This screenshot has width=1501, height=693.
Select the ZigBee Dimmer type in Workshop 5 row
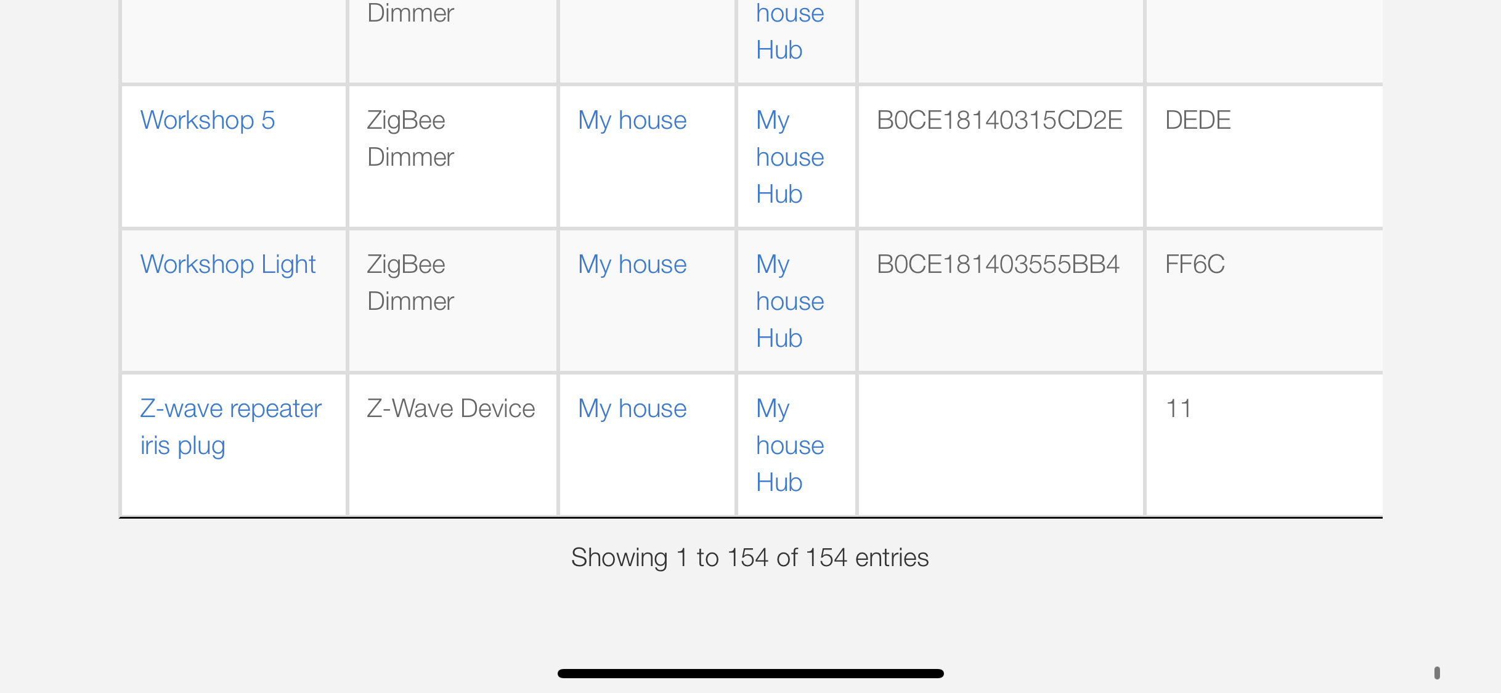(x=410, y=139)
